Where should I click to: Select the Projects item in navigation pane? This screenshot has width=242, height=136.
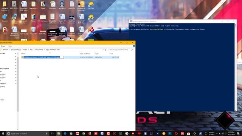(4, 68)
